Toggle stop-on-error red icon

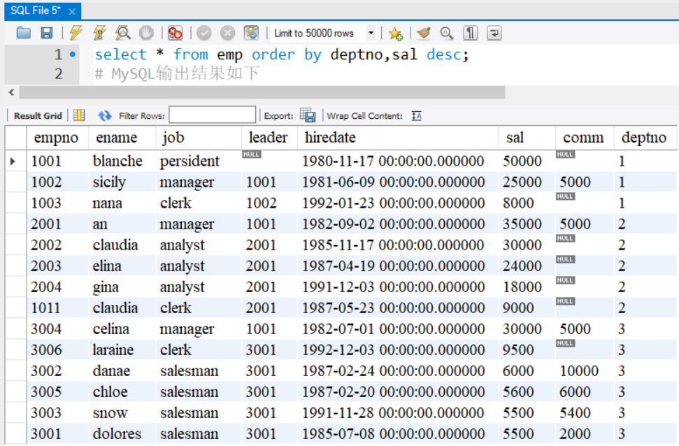click(x=175, y=33)
